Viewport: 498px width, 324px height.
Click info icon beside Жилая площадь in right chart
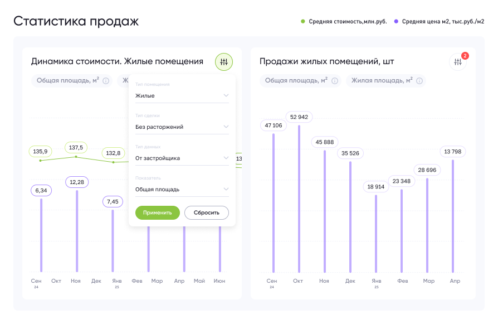[419, 81]
